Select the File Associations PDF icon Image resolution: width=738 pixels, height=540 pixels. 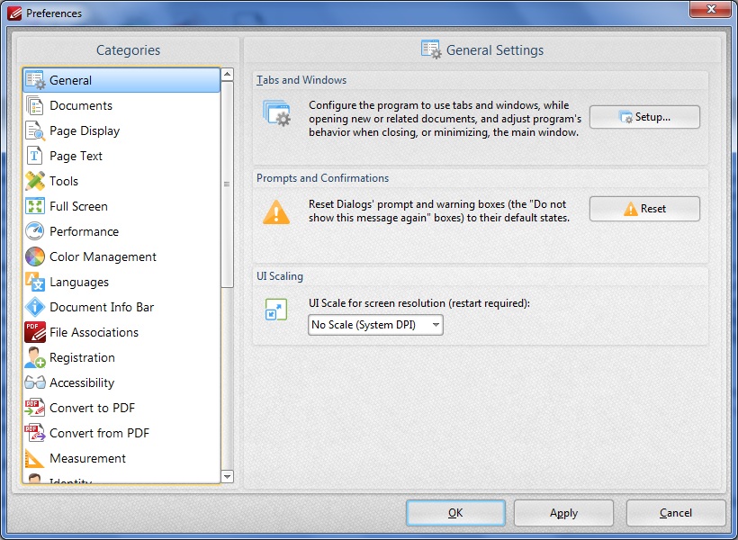pos(33,332)
